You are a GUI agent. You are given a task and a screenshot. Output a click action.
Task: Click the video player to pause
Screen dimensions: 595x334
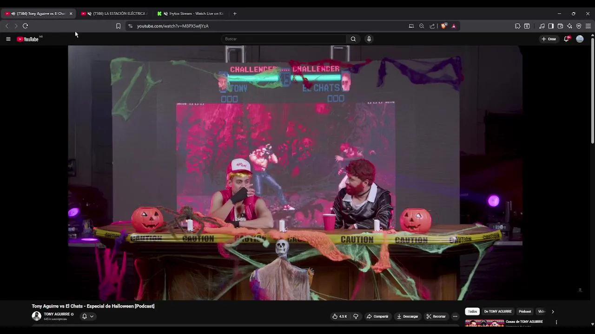[x=295, y=173]
